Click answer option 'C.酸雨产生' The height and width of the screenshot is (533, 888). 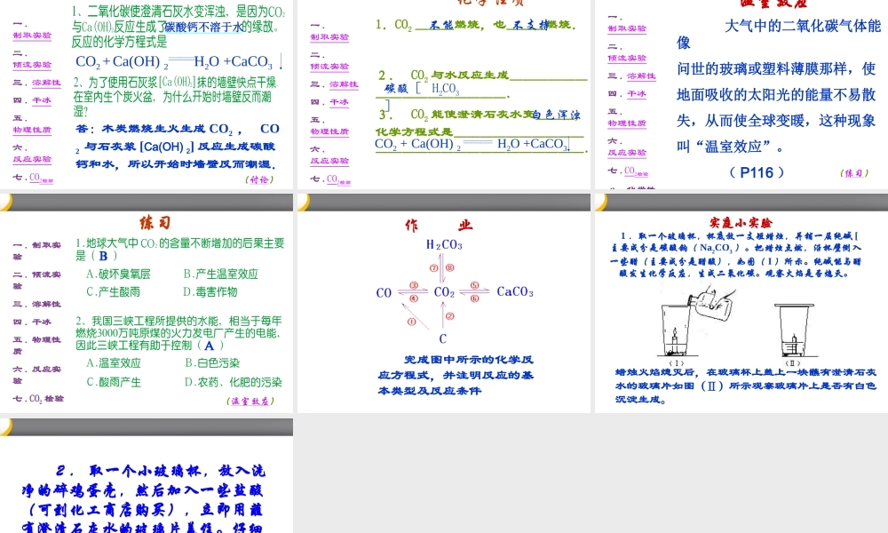point(114,382)
